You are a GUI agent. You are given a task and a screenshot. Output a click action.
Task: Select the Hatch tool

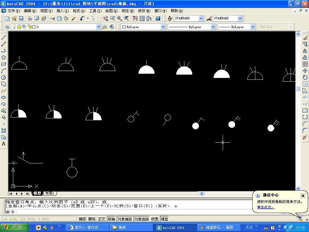coord(4,130)
